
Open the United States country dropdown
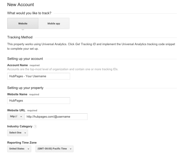tap(19, 149)
